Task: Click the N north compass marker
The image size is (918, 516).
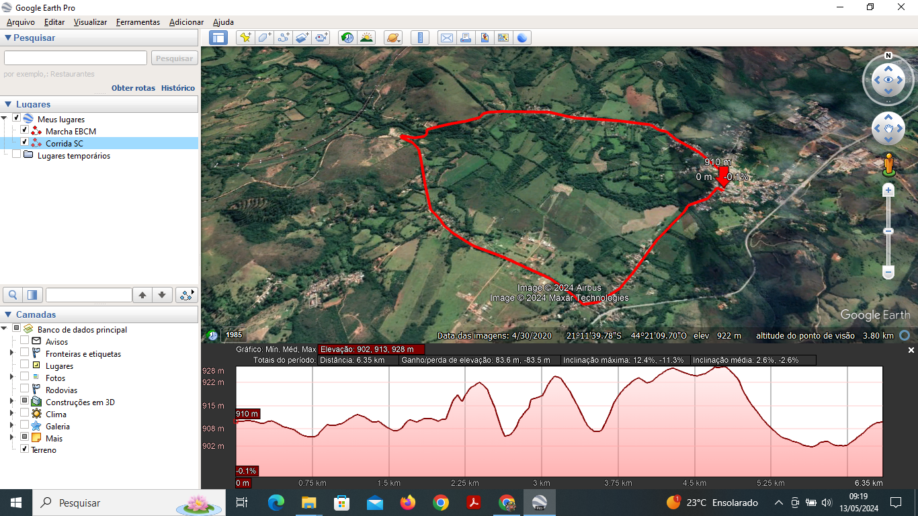Action: pos(888,56)
